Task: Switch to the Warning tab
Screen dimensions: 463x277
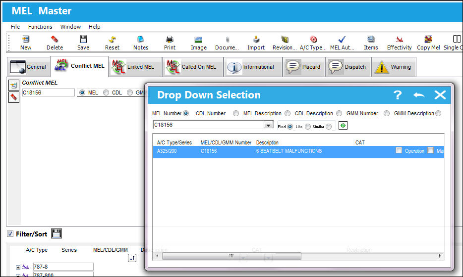Action: pyautogui.click(x=394, y=67)
